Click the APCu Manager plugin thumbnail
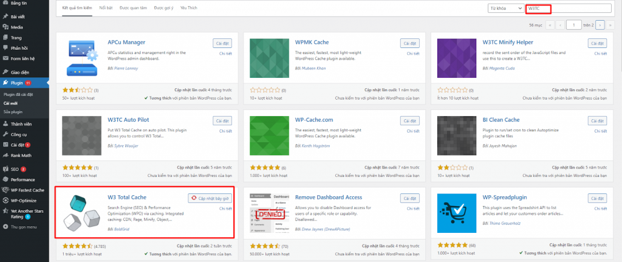 tap(82, 58)
